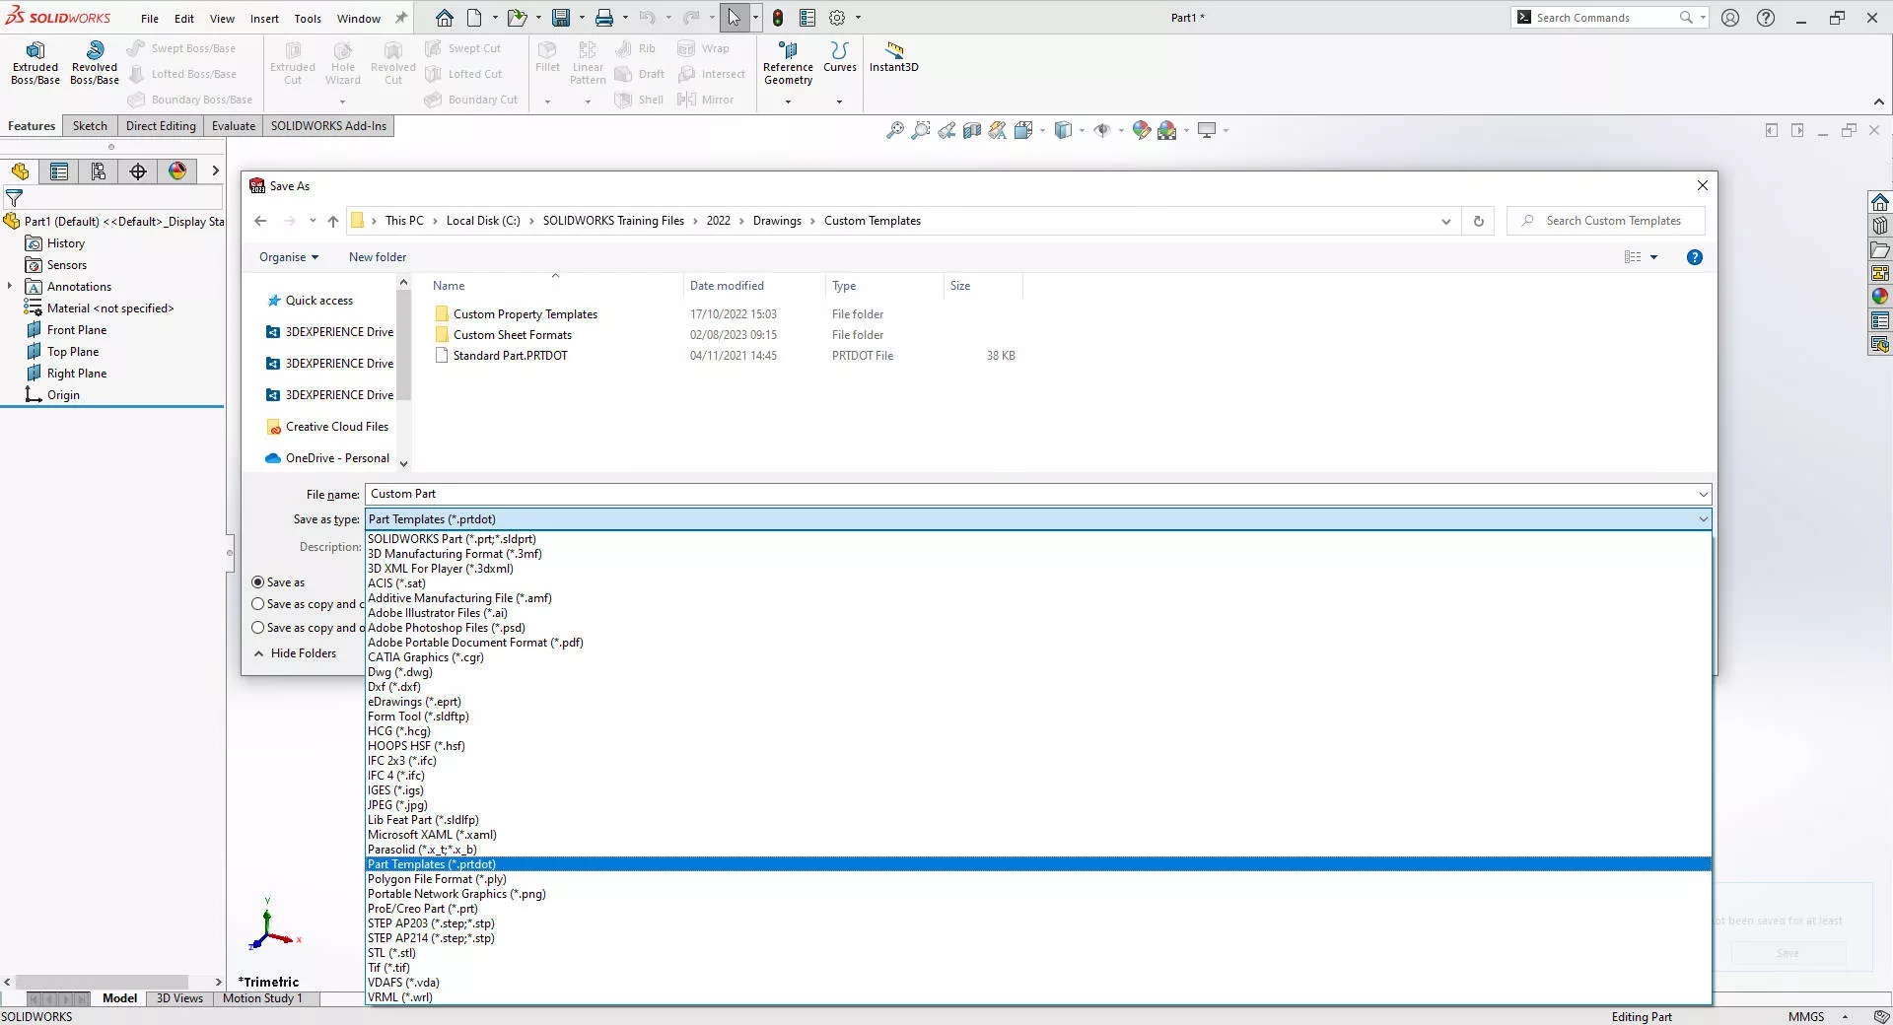Select the Revolved Boss/Base tool
The image size is (1893, 1025).
point(95,51)
